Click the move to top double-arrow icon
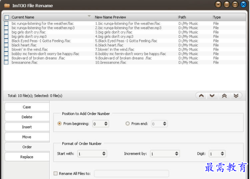Screen dimensions: 250x179 point(224,96)
